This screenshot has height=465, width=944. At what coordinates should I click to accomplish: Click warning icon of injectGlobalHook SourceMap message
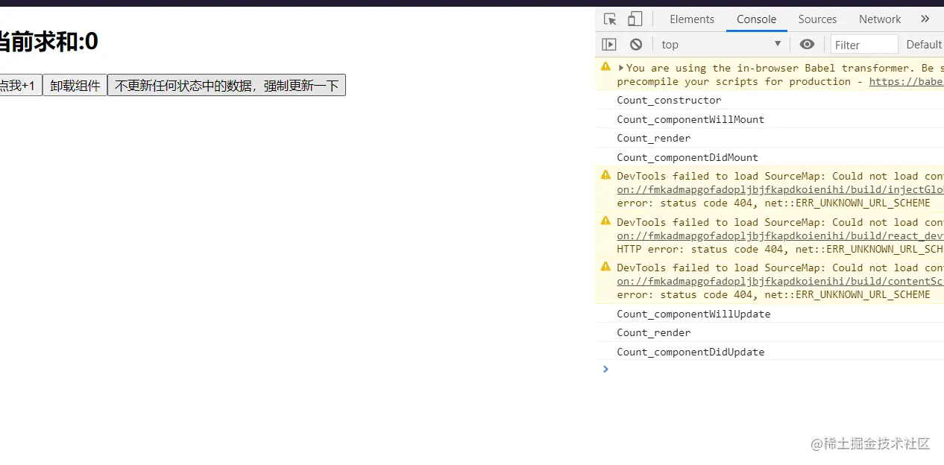click(x=605, y=175)
